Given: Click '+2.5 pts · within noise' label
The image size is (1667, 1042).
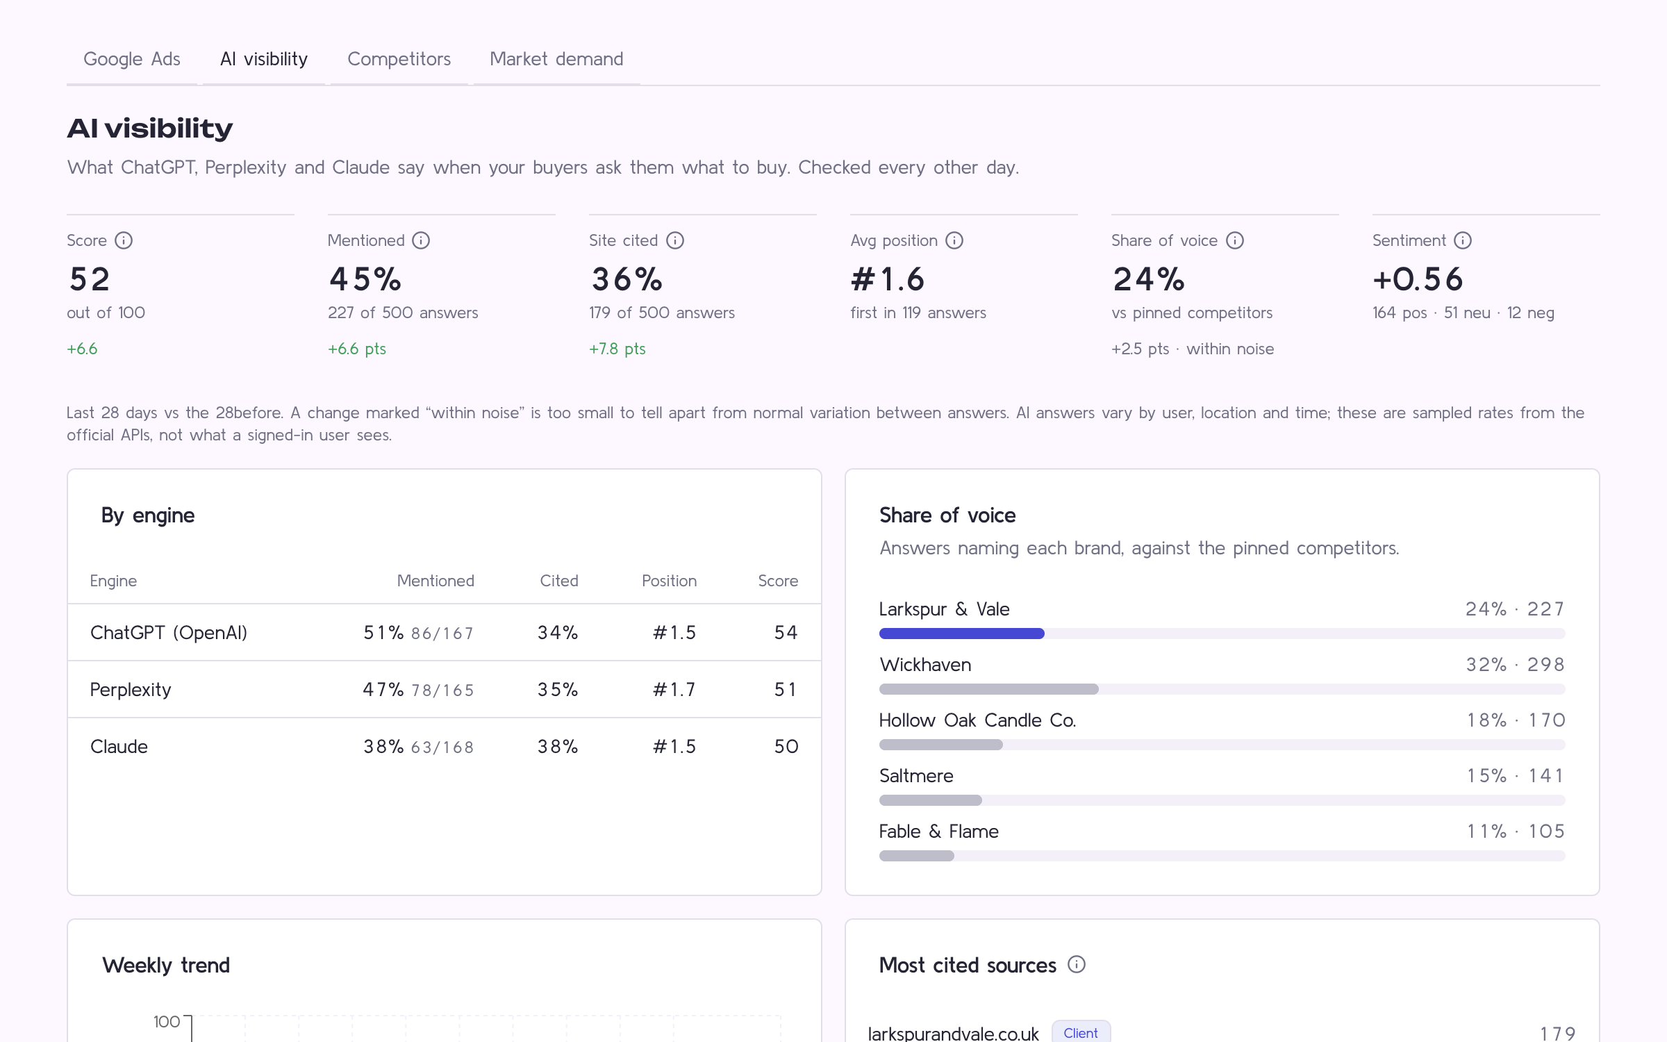Looking at the screenshot, I should (x=1193, y=349).
